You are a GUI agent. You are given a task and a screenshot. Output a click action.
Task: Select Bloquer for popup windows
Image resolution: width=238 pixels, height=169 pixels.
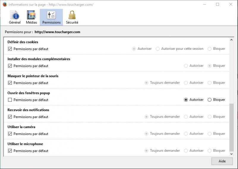pyautogui.click(x=209, y=100)
